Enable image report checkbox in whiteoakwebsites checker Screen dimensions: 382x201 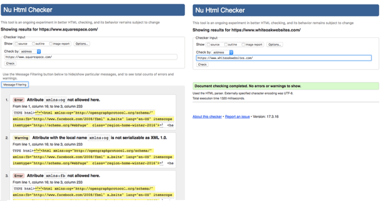tap(243, 44)
